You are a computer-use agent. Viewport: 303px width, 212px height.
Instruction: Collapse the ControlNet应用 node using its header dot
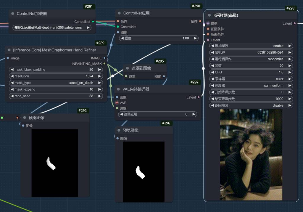(119, 13)
